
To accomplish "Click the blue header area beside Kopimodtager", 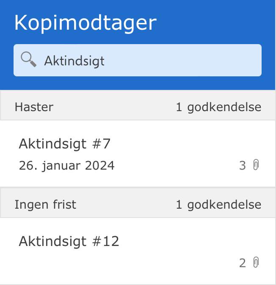I will (216, 23).
